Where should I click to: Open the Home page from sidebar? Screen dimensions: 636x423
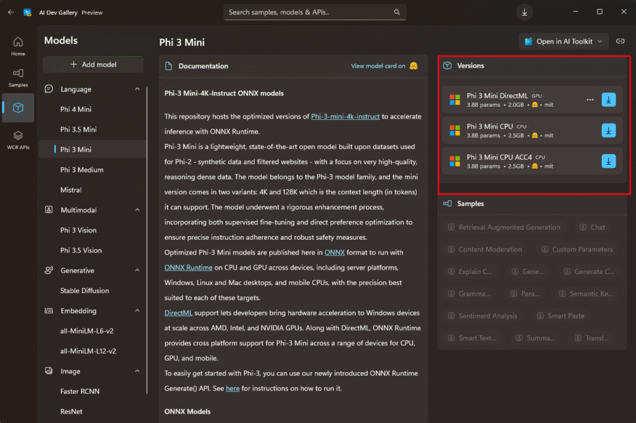pyautogui.click(x=18, y=46)
